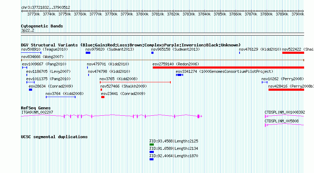
Task: Click the esv3341274 1000Genomes variant label
Action: pyautogui.click(x=224, y=71)
